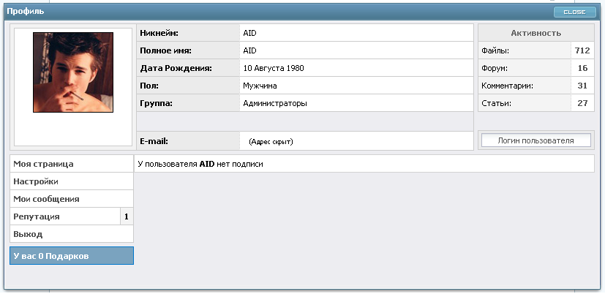
Task: Click the Администраторы group value
Action: click(x=275, y=103)
